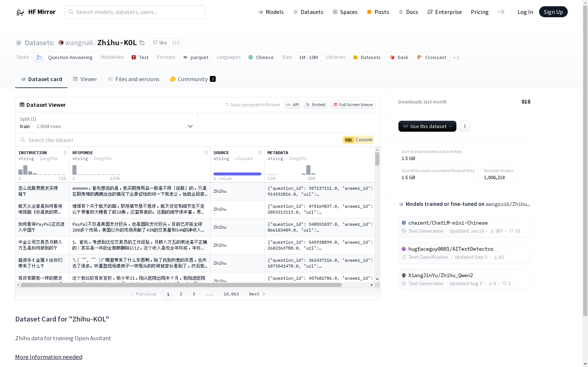Open wangrui6 user profile link
The height and width of the screenshot is (367, 588).
coord(79,43)
